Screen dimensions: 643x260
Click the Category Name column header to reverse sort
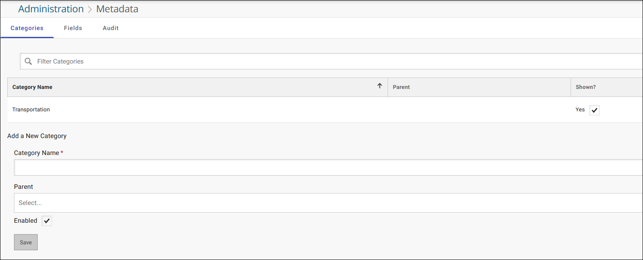point(32,87)
